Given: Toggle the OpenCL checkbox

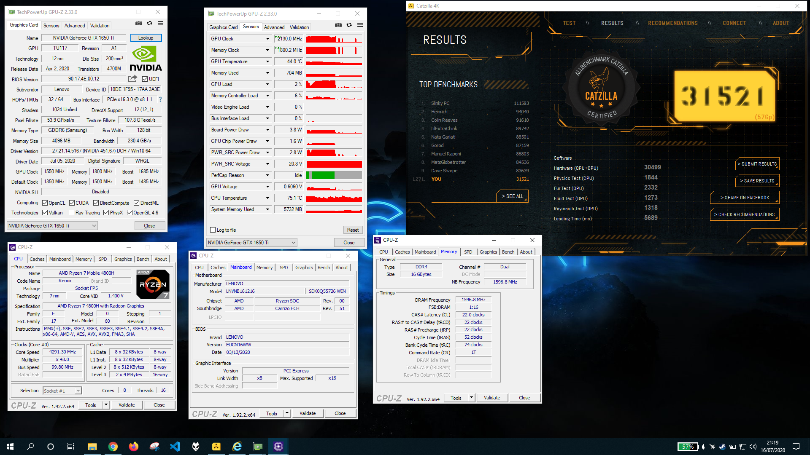Looking at the screenshot, I should click(45, 203).
